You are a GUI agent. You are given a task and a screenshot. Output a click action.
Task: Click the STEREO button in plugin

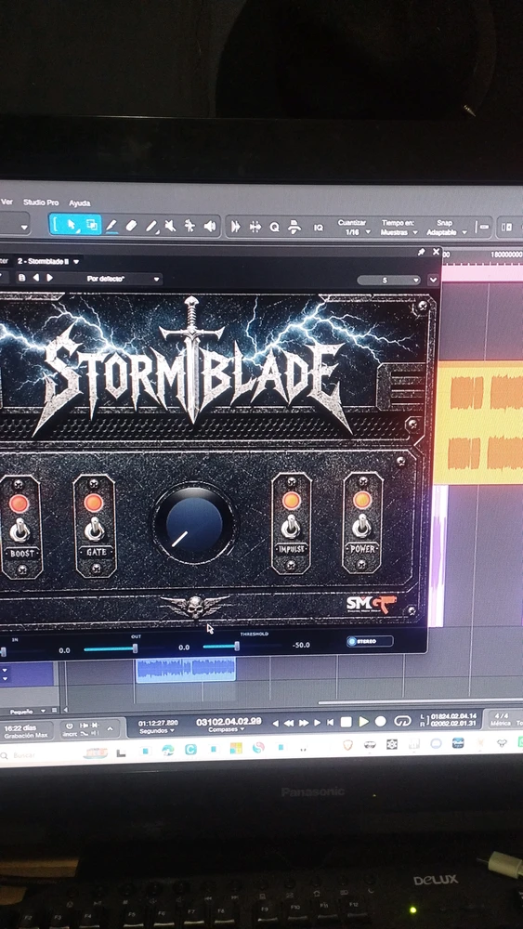coord(370,641)
